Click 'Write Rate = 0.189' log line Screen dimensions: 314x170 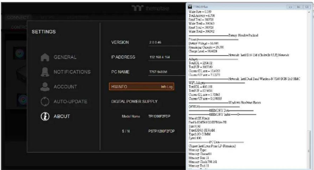[200, 12]
